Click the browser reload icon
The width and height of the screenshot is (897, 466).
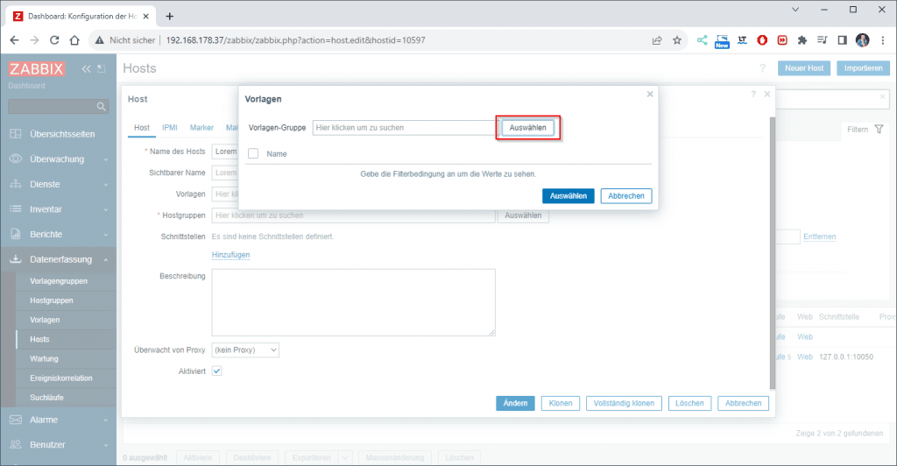point(54,40)
